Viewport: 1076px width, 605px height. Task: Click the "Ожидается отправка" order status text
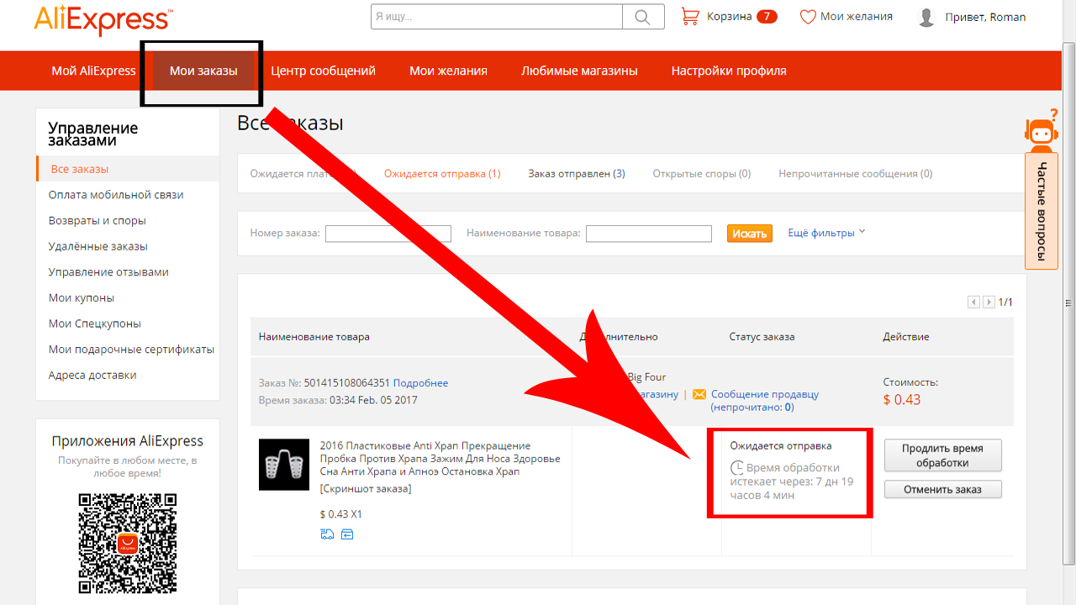click(781, 446)
